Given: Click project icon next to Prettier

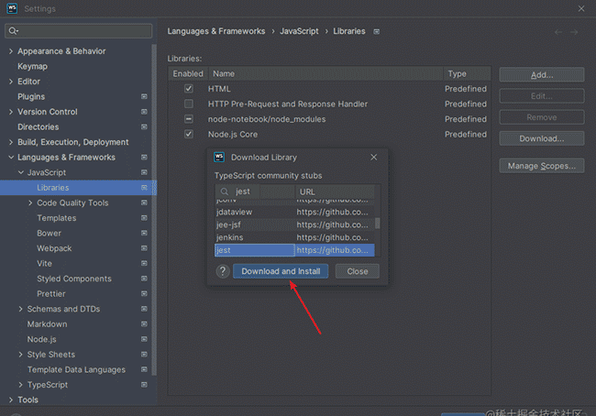Looking at the screenshot, I should pyautogui.click(x=144, y=293).
